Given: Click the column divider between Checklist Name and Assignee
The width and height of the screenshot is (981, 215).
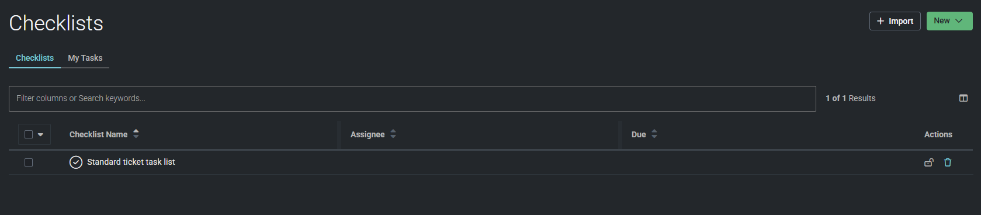Looking at the screenshot, I should click(339, 135).
